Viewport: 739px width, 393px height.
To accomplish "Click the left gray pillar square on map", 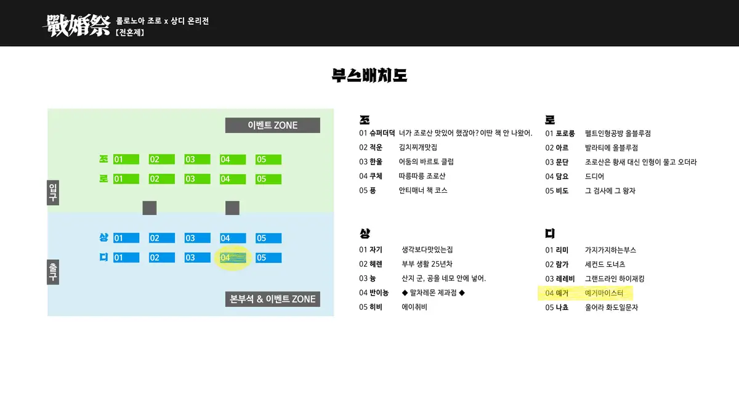I will [150, 208].
